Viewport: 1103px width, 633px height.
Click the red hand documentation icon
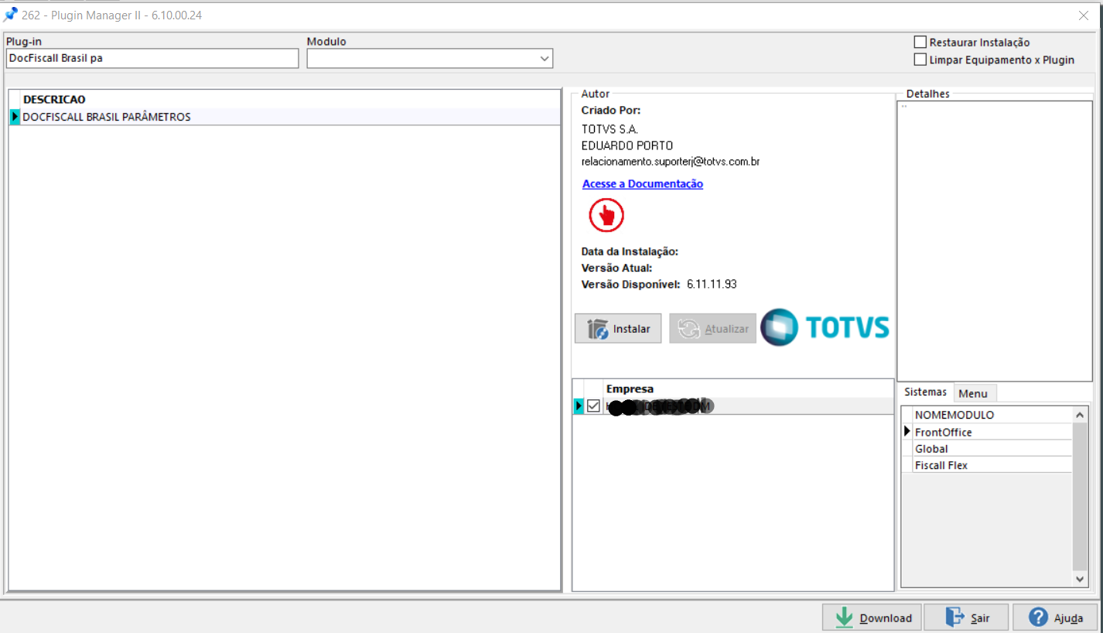point(606,215)
